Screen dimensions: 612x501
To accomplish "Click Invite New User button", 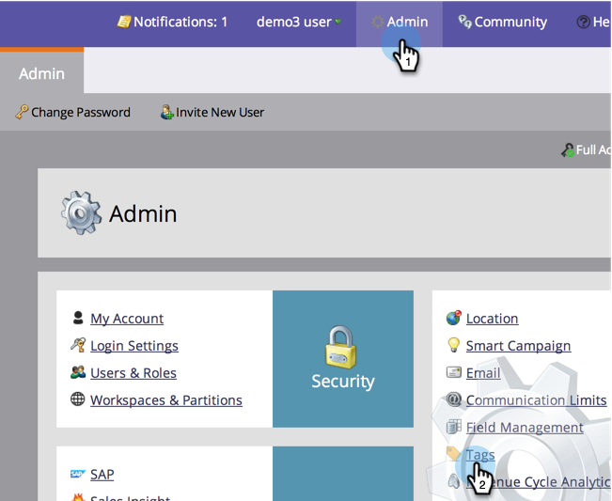I will 212,112.
